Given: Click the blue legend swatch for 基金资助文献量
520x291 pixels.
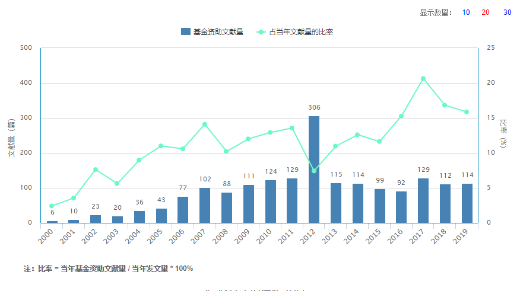Looking at the screenshot, I should pyautogui.click(x=186, y=31).
